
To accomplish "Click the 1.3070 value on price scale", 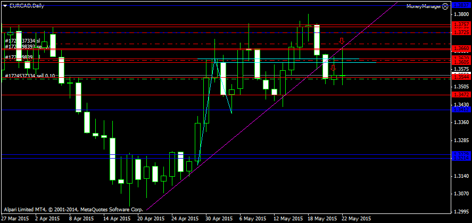I will pyautogui.click(x=461, y=194).
